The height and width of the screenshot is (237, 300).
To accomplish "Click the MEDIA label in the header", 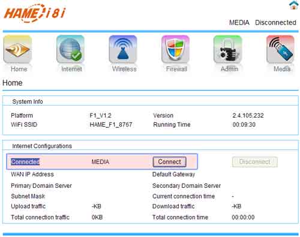I will point(239,22).
